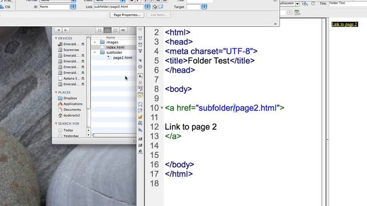
Task: Click the Refresh icon next to Title
Action: tap(313, 3)
